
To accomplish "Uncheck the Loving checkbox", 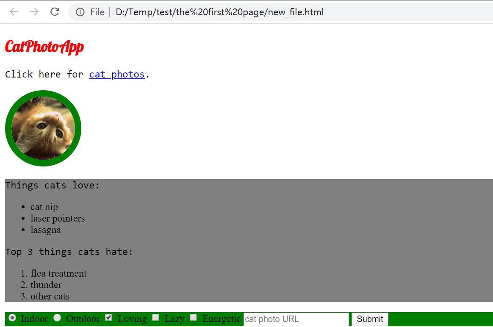I will point(108,318).
